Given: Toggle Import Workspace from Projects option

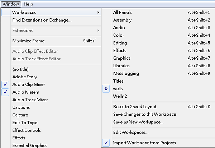Looking at the screenshot, I should pyautogui.click(x=106, y=143).
